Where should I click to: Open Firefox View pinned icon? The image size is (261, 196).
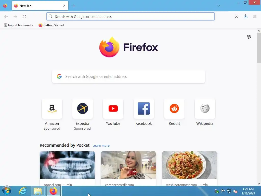click(x=5, y=6)
